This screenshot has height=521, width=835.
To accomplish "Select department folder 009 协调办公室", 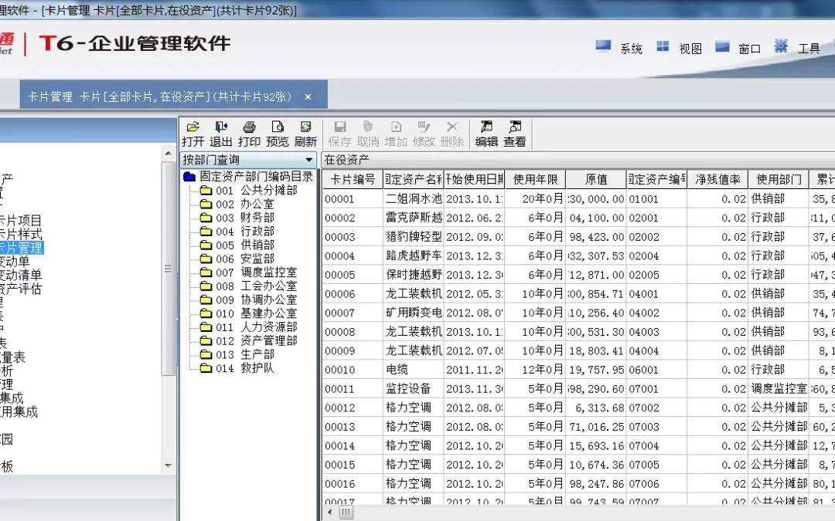I will (x=249, y=299).
